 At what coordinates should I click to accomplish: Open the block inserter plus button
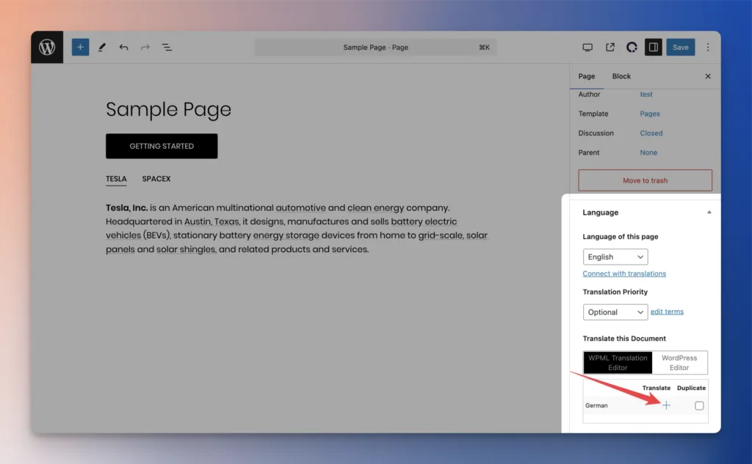click(x=80, y=48)
